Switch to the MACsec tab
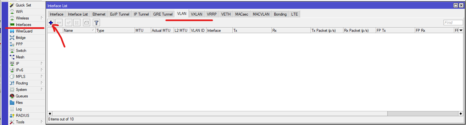 point(241,14)
